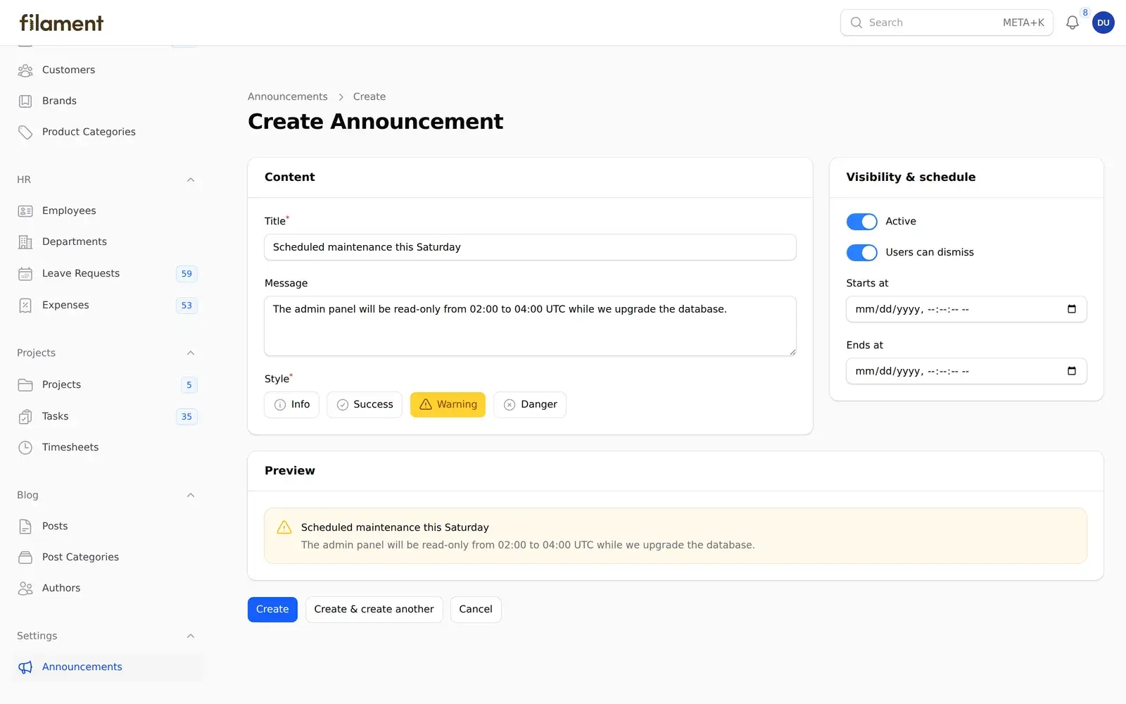The image size is (1126, 704).
Task: Click the Departments building icon
Action: pos(25,241)
